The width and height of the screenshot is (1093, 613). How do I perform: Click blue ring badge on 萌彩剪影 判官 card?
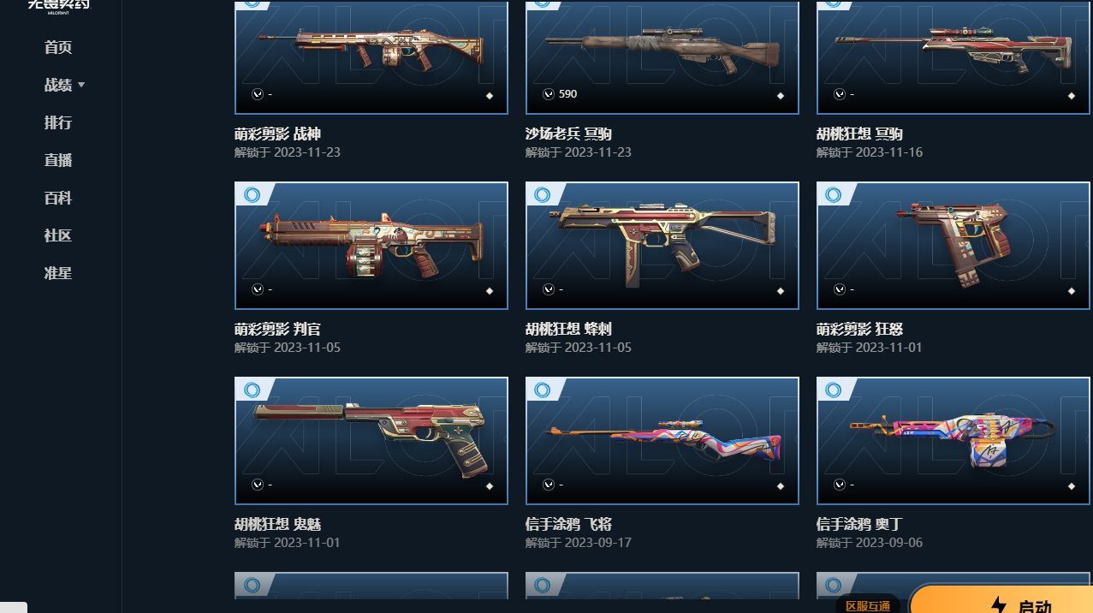[x=252, y=195]
